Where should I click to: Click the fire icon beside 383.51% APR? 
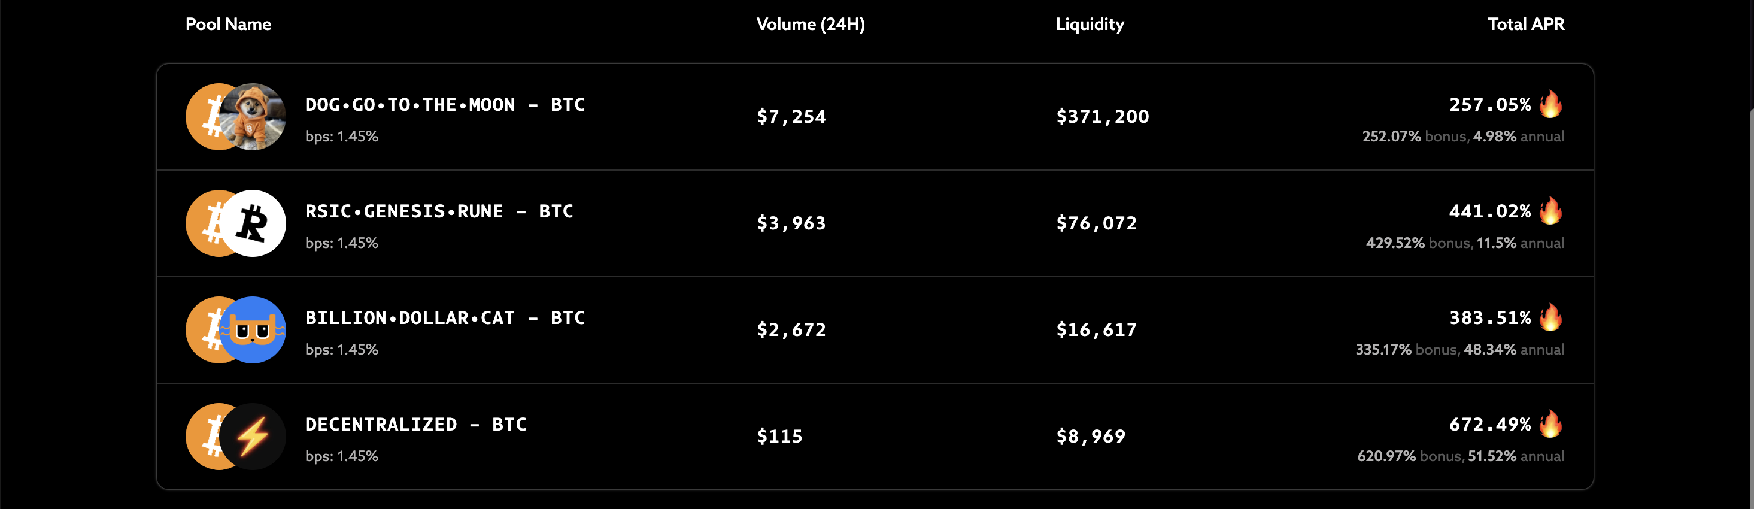pos(1550,317)
